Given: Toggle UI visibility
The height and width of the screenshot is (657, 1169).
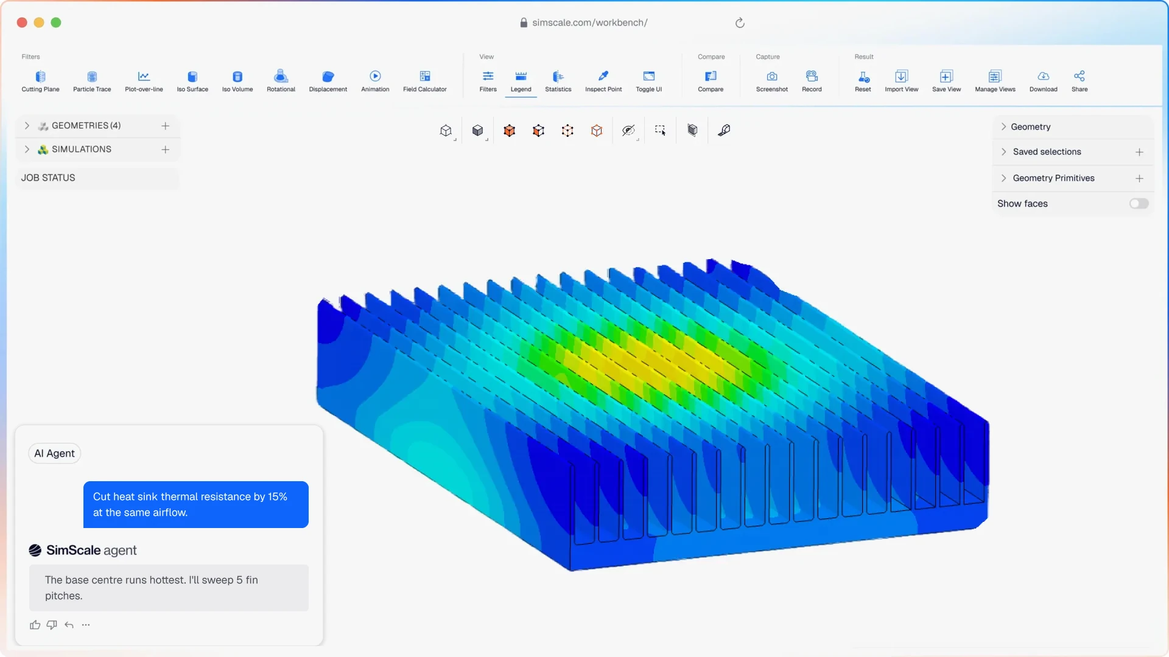Looking at the screenshot, I should coord(649,81).
